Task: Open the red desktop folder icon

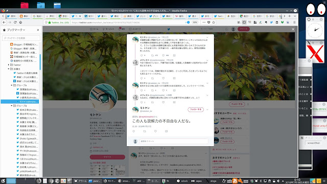Action: [x=25, y=5]
